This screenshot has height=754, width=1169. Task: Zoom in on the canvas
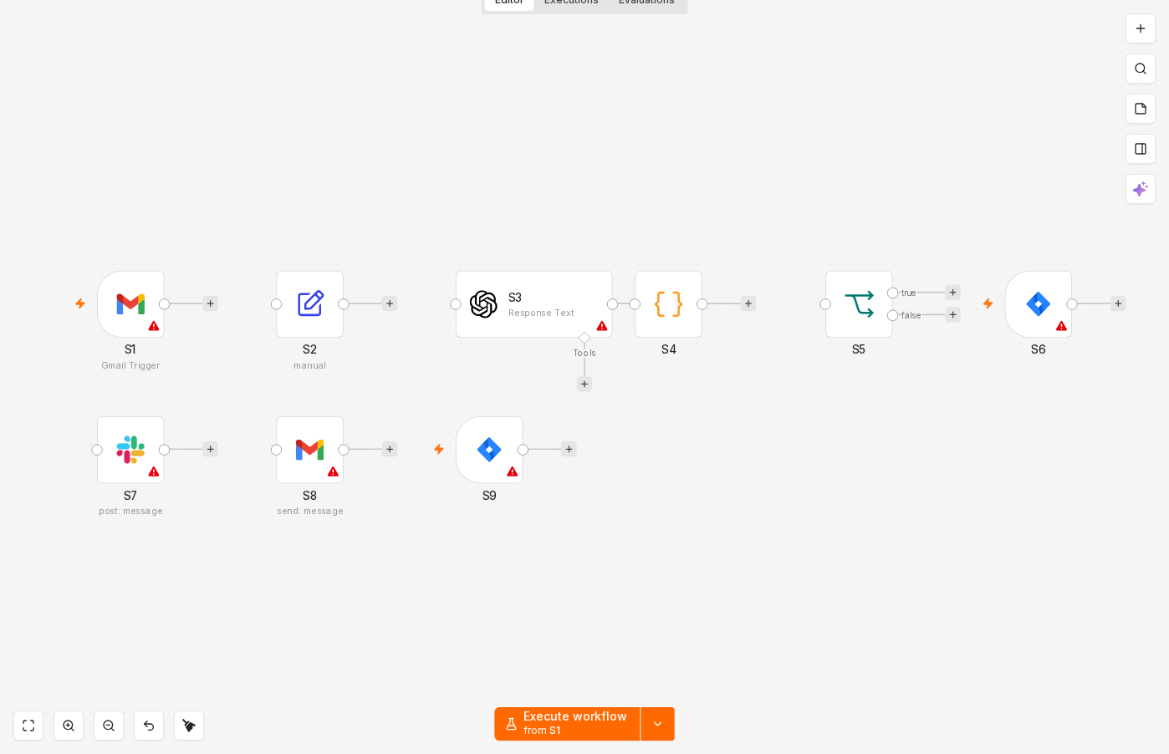coord(69,726)
